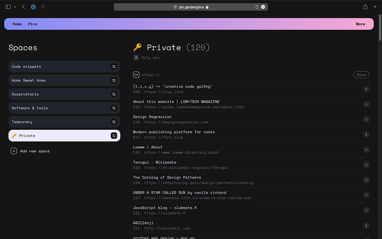The width and height of the screenshot is (382, 239).
Task: Select the Code snippets space
Action: 64,67
